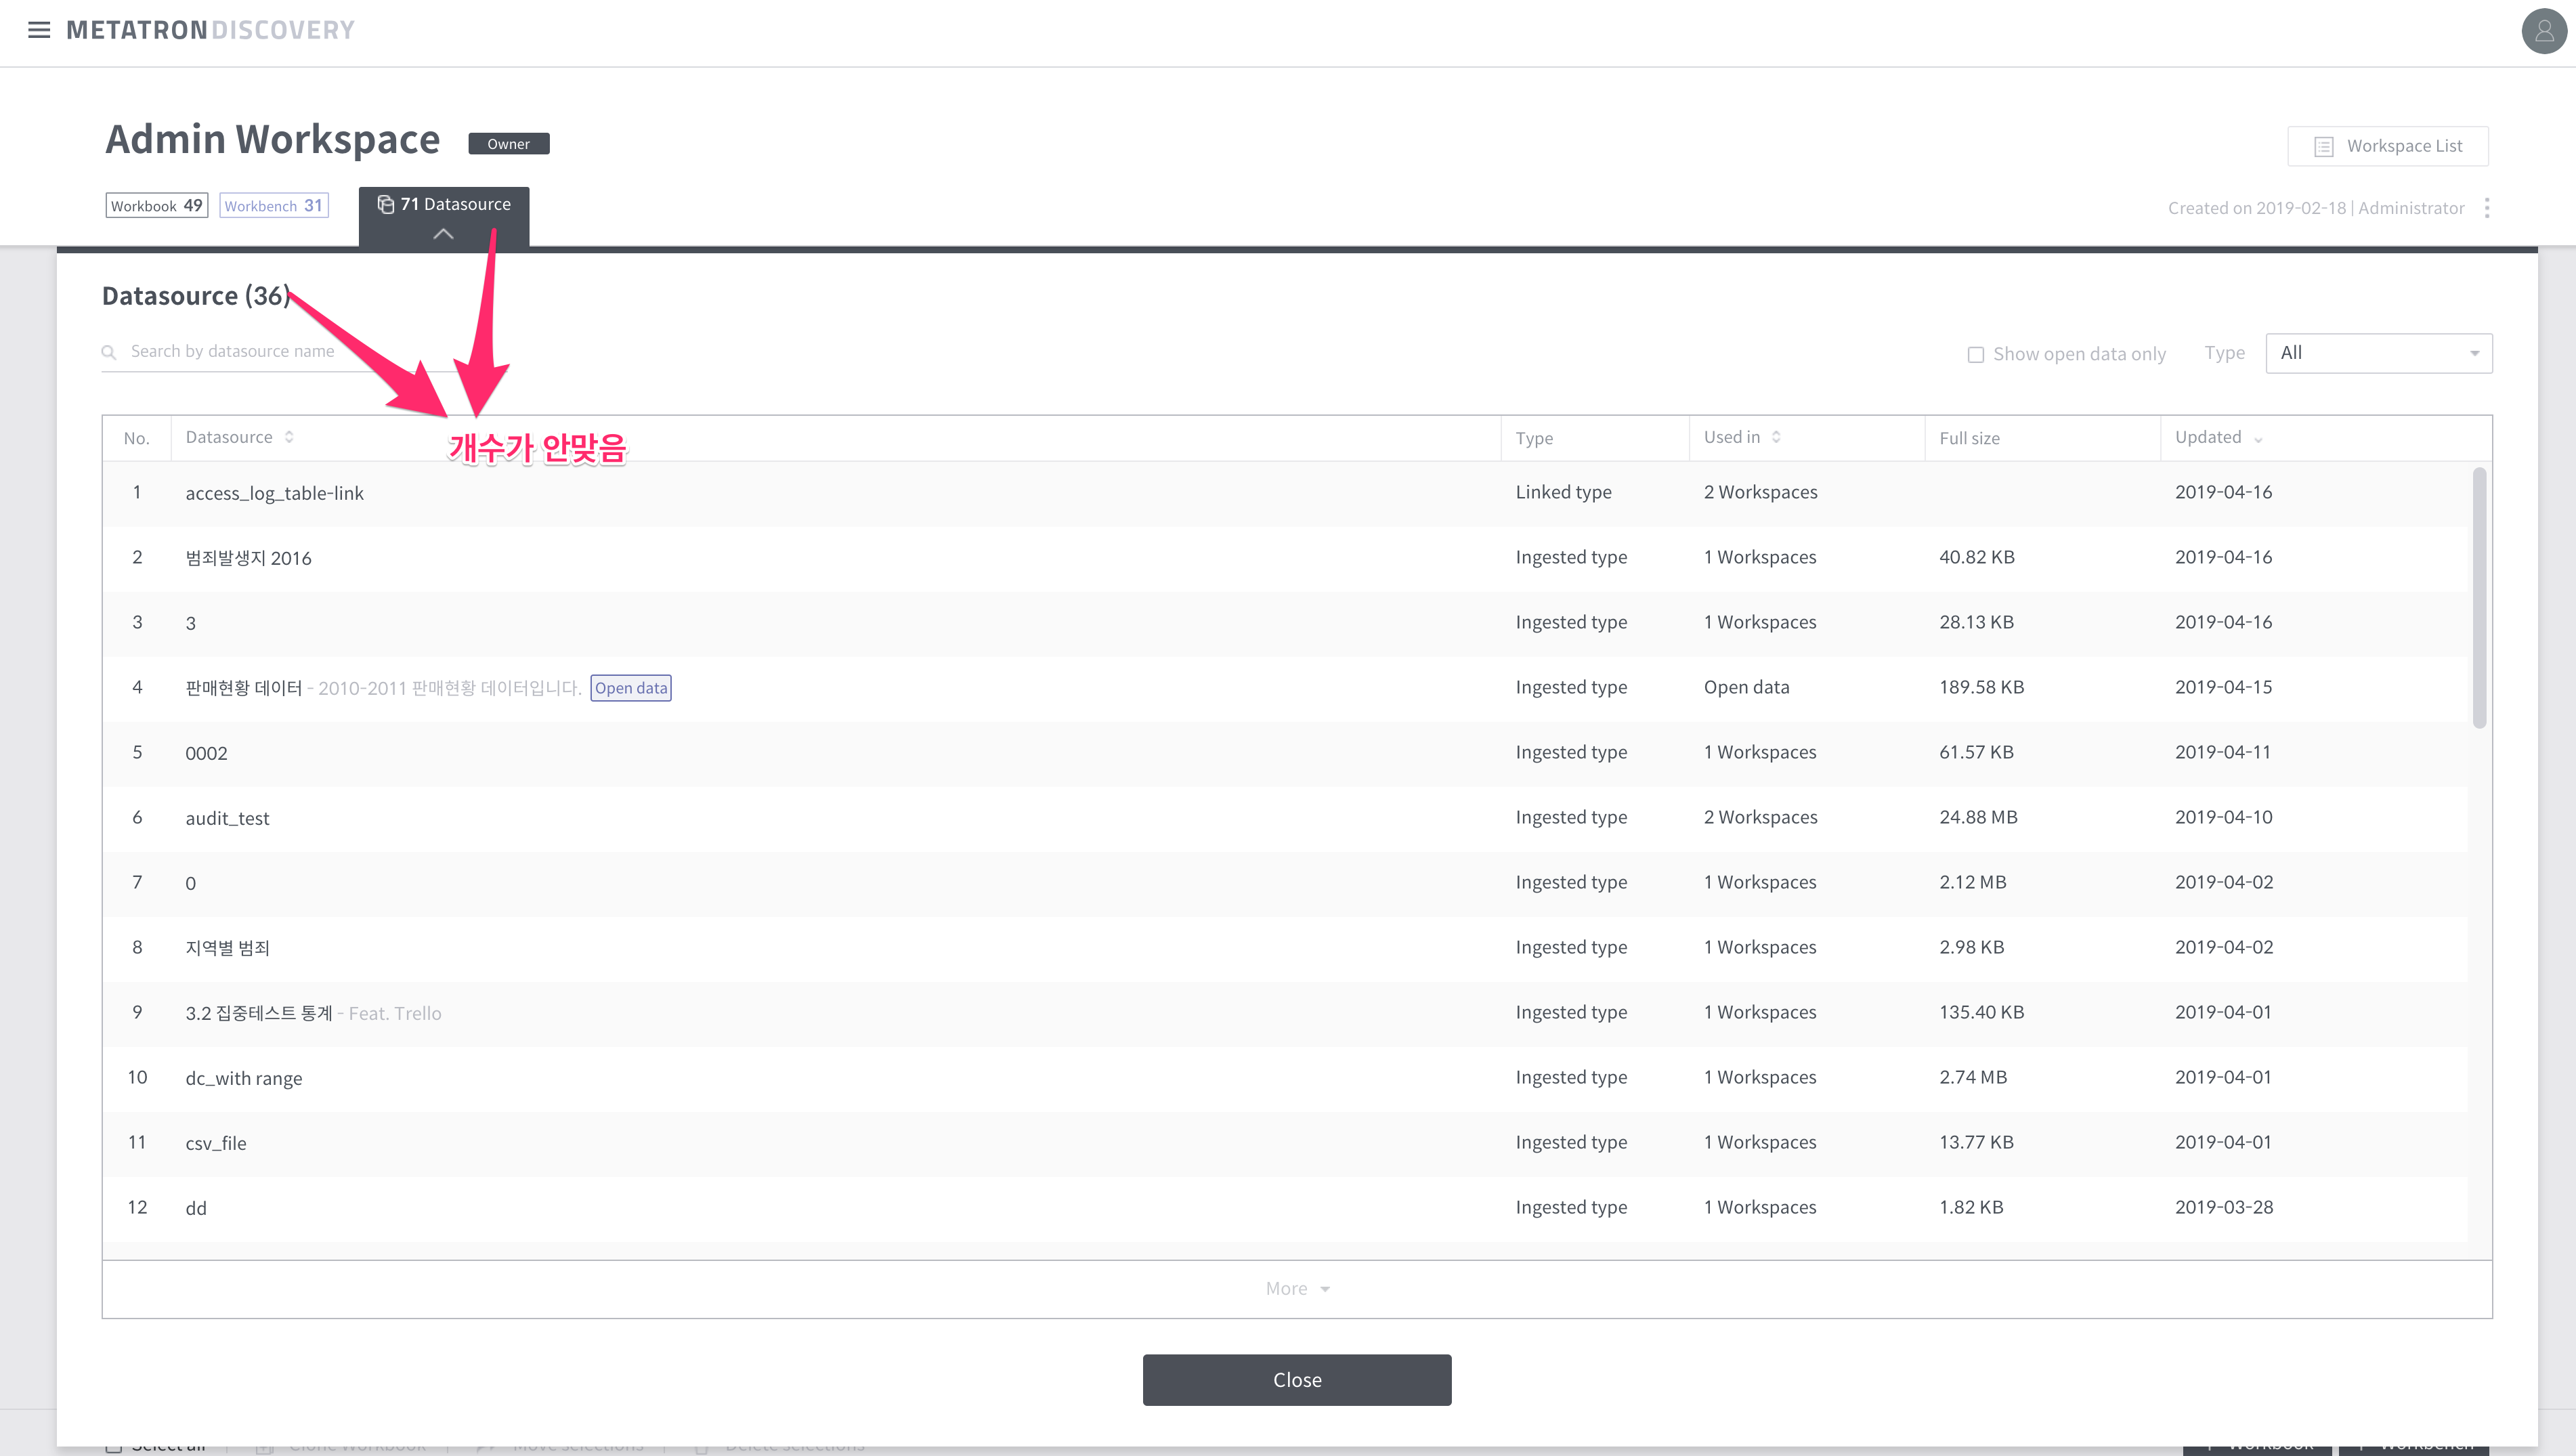The width and height of the screenshot is (2576, 1456).
Task: Click the 24.88 MB full size cell
Action: click(x=1977, y=816)
